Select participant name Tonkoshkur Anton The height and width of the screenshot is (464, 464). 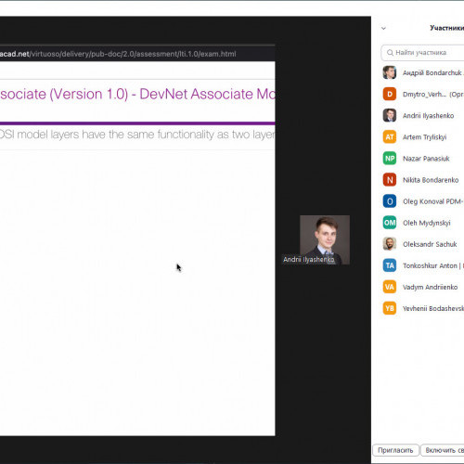point(430,265)
